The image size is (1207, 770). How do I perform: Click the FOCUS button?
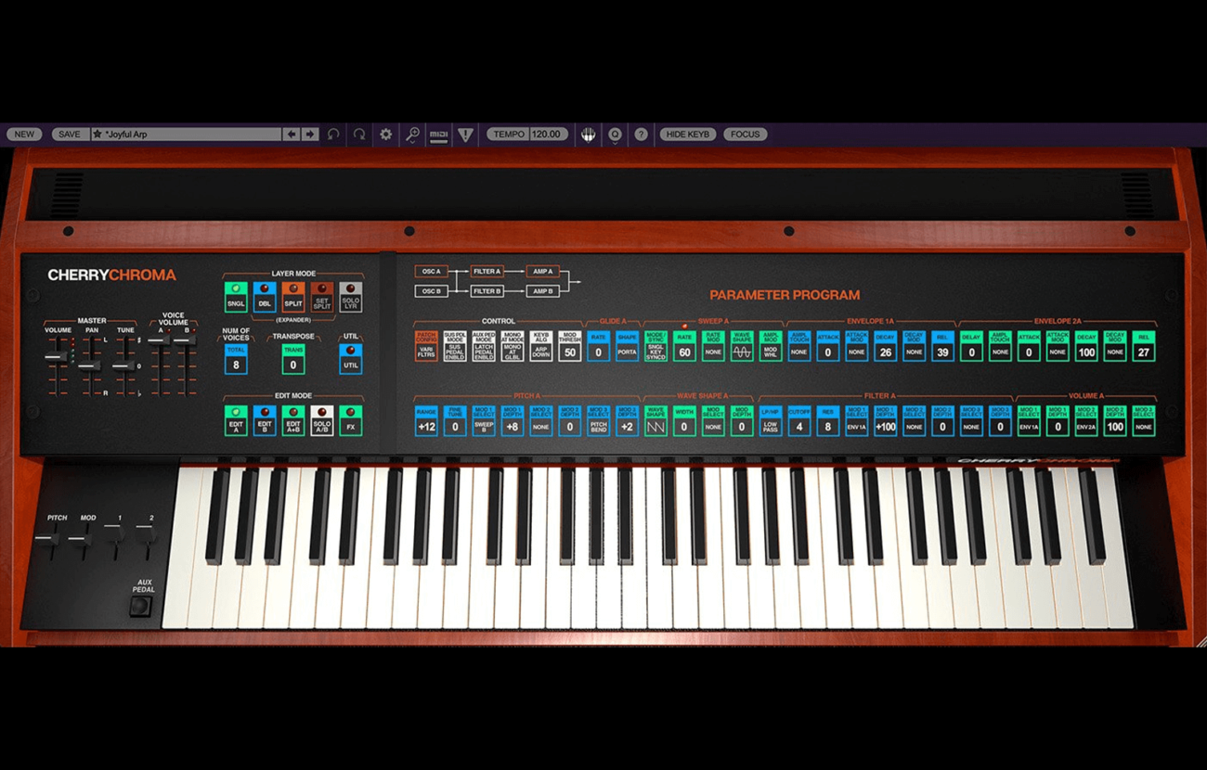click(746, 135)
